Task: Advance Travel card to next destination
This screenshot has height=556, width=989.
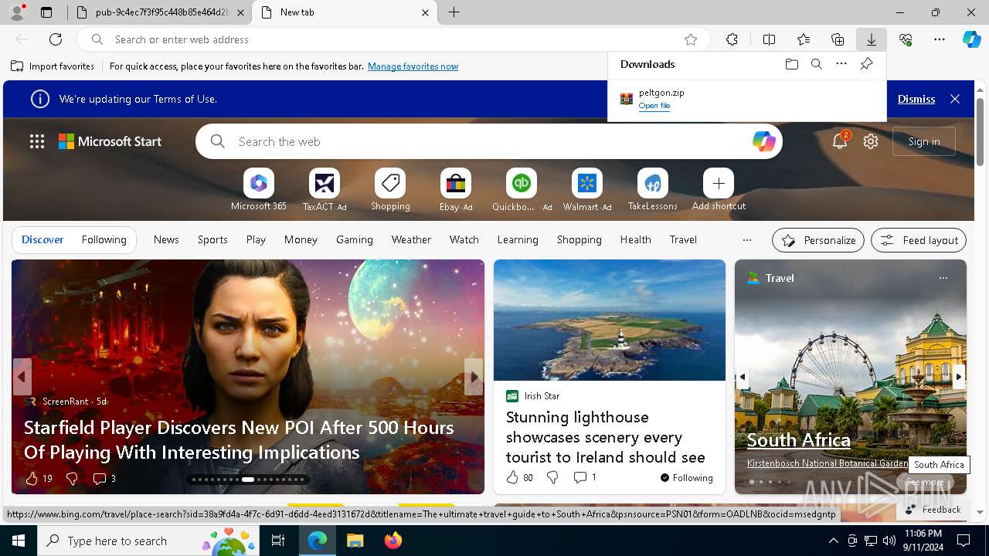Action: [x=958, y=377]
